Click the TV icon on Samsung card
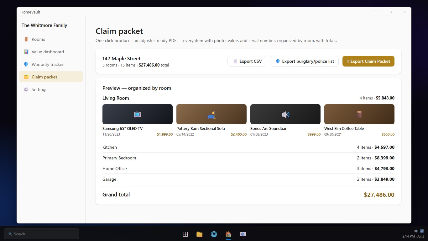Viewport: 428px width, 241px height. coord(138,114)
